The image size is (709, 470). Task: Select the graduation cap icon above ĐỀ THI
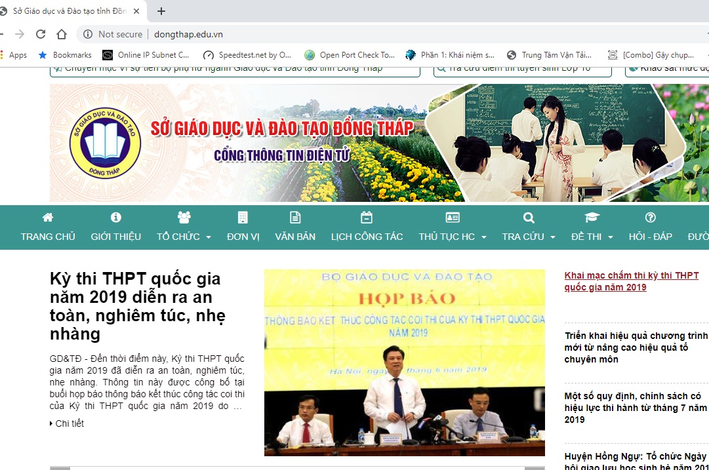(592, 217)
